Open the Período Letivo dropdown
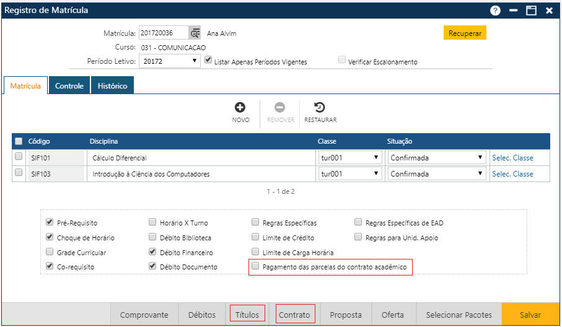The image size is (562, 327). (x=169, y=61)
